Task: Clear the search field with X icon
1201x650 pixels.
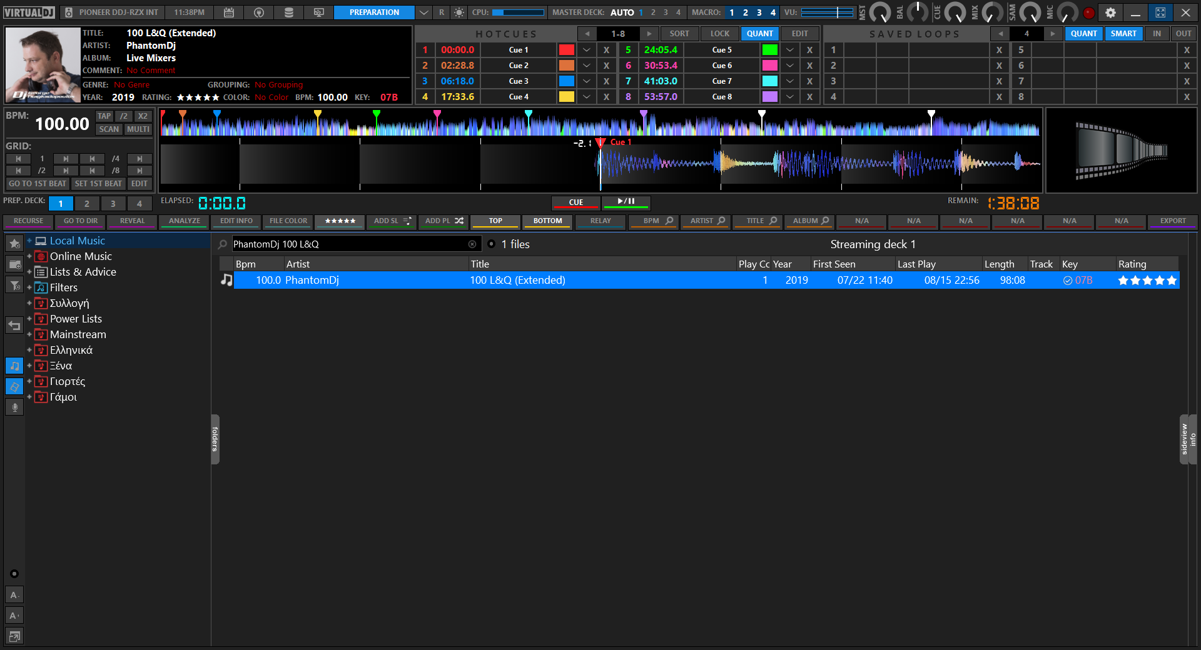Action: tap(472, 244)
